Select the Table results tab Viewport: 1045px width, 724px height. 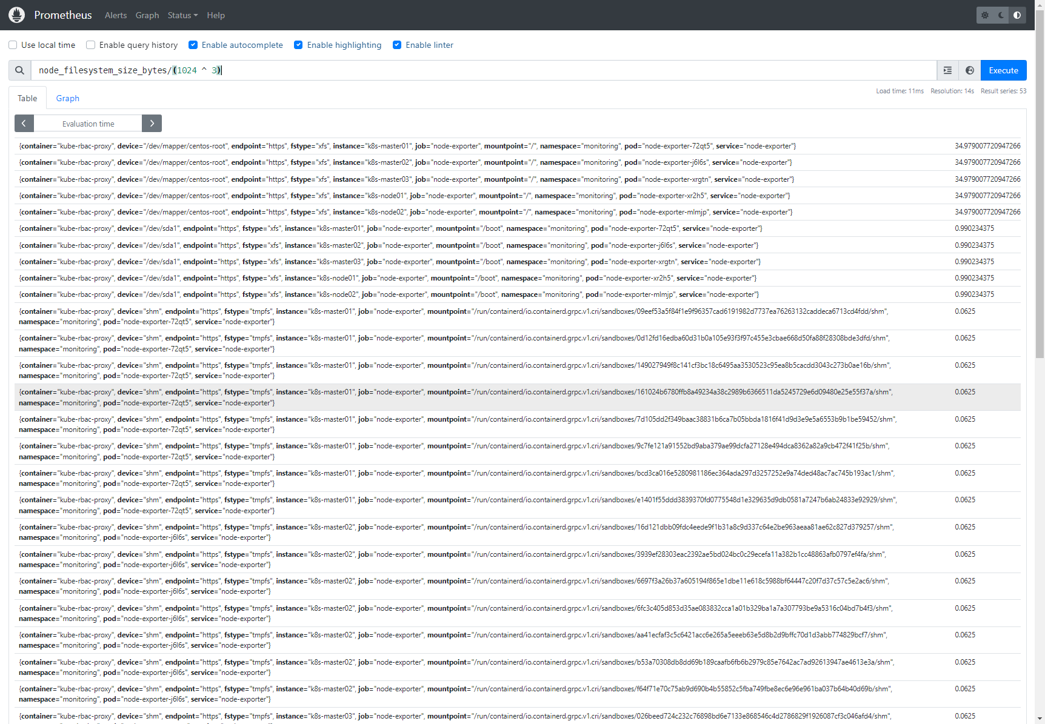tap(27, 98)
